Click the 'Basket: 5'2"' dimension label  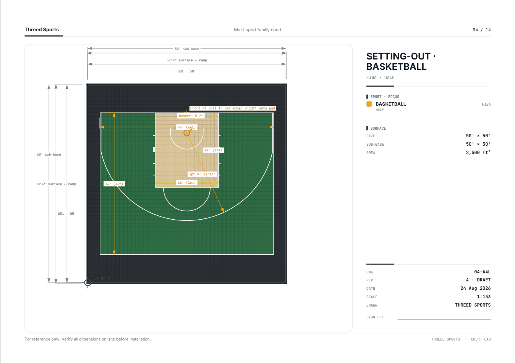191,116
